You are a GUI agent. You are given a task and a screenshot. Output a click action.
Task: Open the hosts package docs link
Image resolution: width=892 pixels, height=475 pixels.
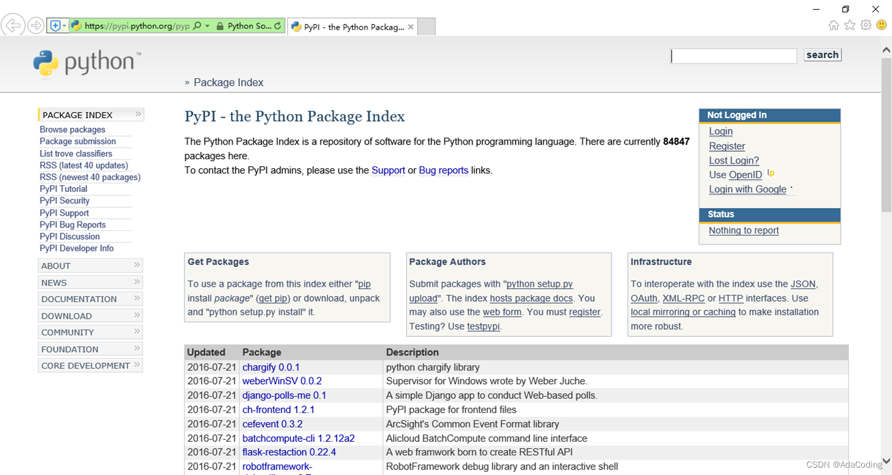click(532, 298)
